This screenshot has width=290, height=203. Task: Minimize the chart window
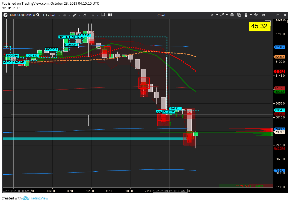(271, 15)
